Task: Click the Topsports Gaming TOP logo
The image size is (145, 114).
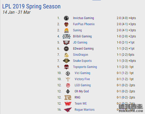Action: click(x=66, y=67)
